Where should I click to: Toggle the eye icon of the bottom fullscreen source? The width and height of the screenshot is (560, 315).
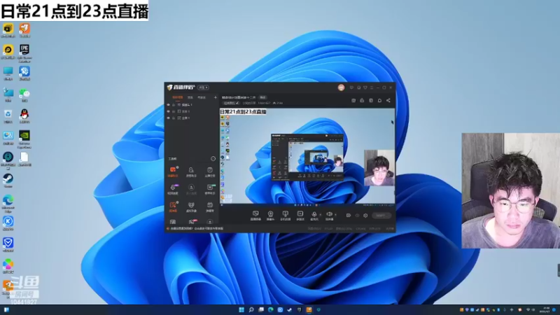coord(169,118)
